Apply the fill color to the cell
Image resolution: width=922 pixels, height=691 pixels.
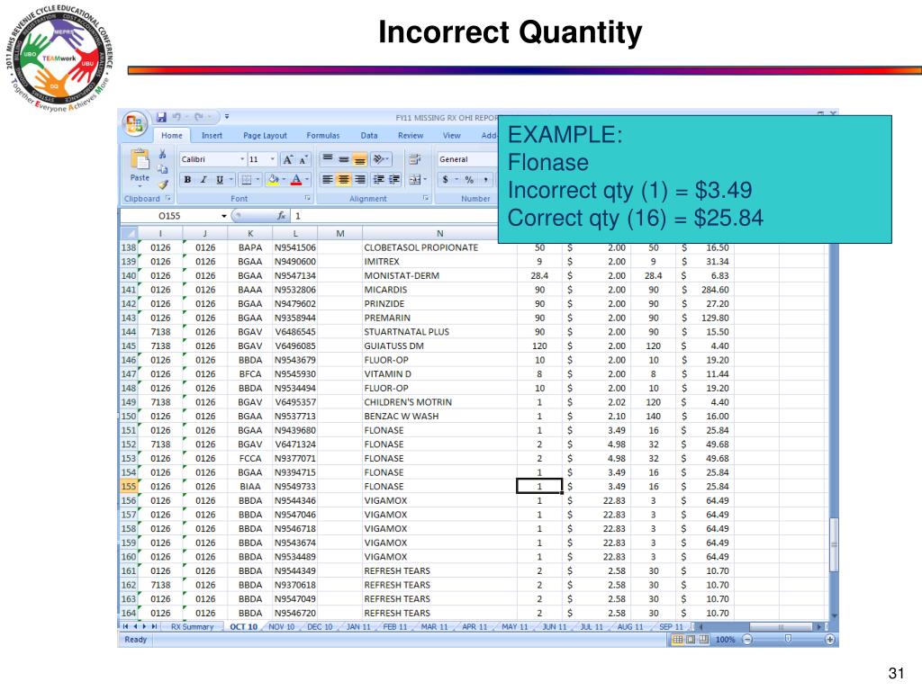[273, 180]
